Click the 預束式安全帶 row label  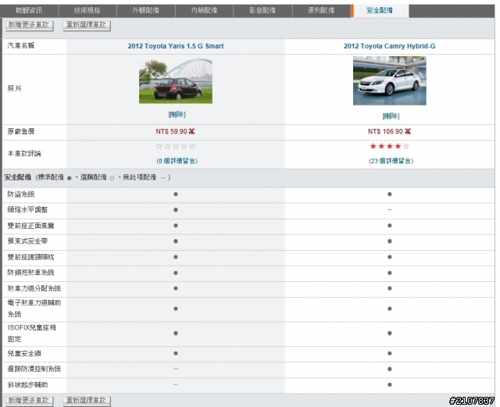tap(28, 241)
